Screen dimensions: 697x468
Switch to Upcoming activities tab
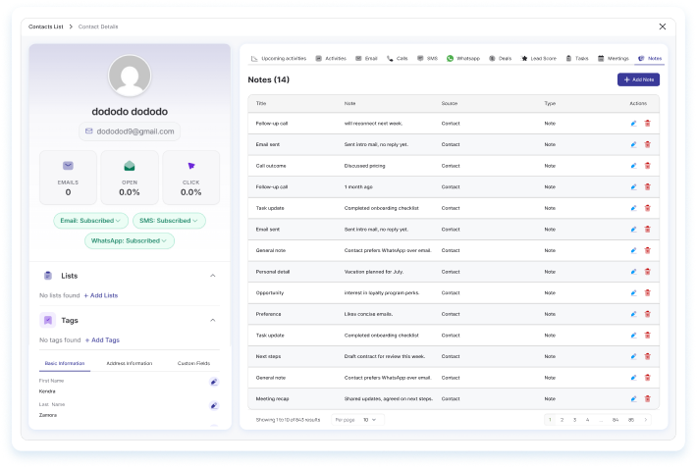[279, 58]
